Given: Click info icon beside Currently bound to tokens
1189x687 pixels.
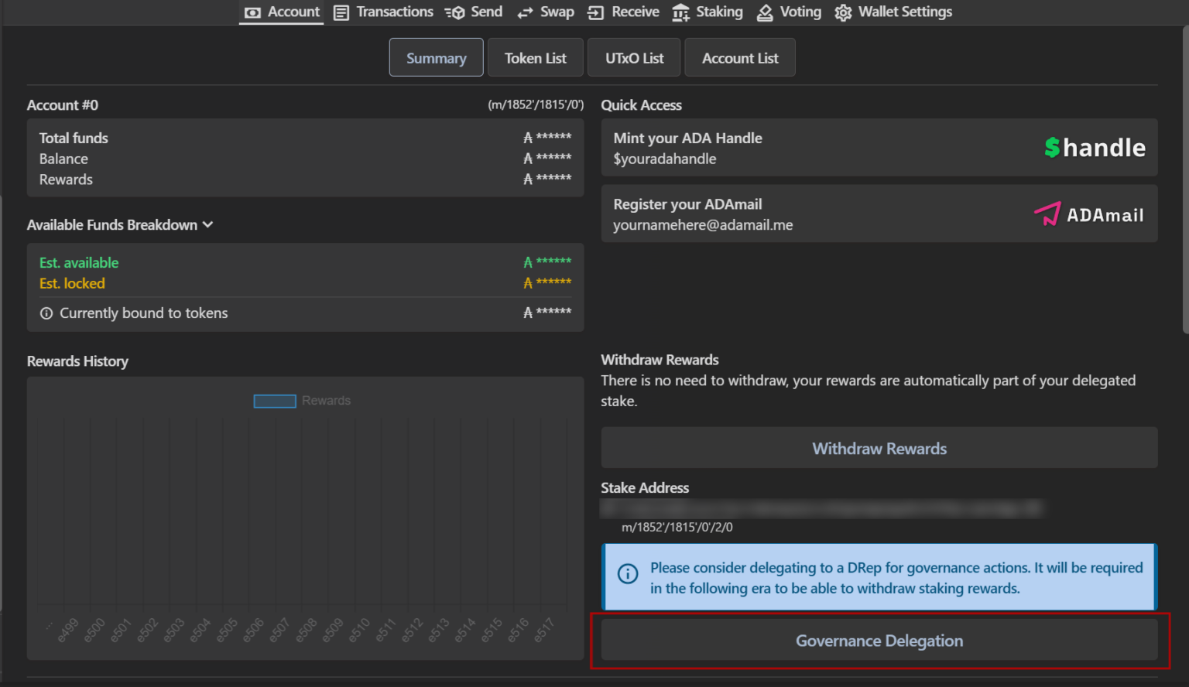Looking at the screenshot, I should 46,313.
